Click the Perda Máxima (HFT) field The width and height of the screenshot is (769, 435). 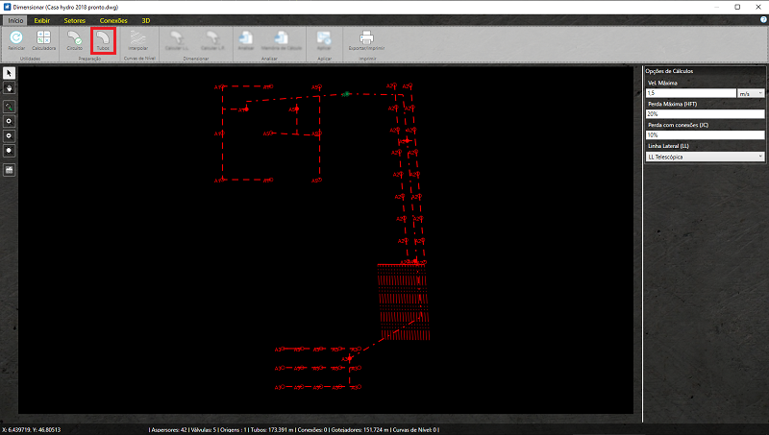pos(706,113)
